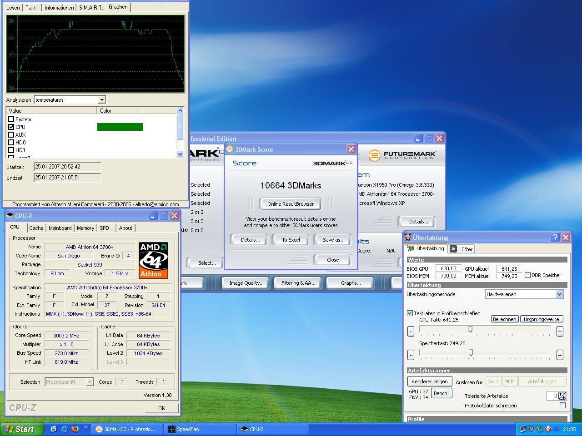The image size is (582, 436).
Task: Open the Cache tab in CPU-Z
Action: pyautogui.click(x=36, y=228)
